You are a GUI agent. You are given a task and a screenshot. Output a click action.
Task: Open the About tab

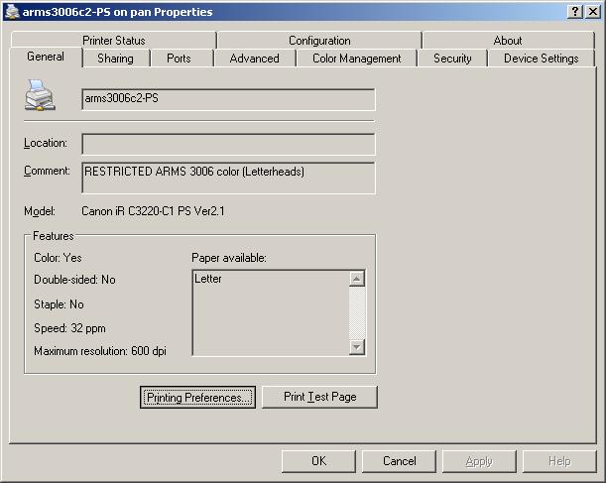pyautogui.click(x=508, y=41)
